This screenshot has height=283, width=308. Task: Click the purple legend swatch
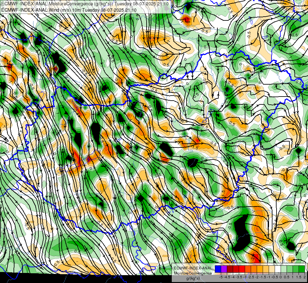tap(224, 269)
